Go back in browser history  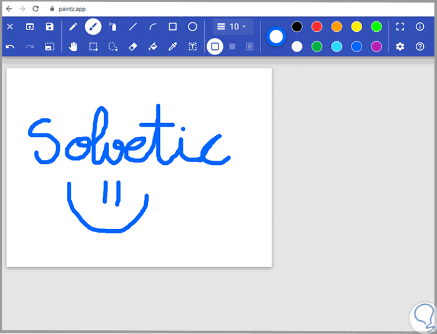(9, 9)
